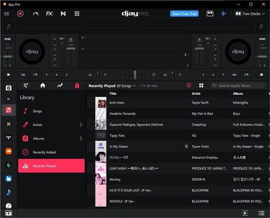Click the left deck djay jog wheel

point(32,52)
